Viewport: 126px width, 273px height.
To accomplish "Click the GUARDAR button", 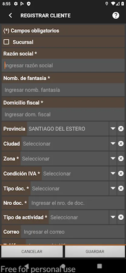I will [x=95, y=251].
